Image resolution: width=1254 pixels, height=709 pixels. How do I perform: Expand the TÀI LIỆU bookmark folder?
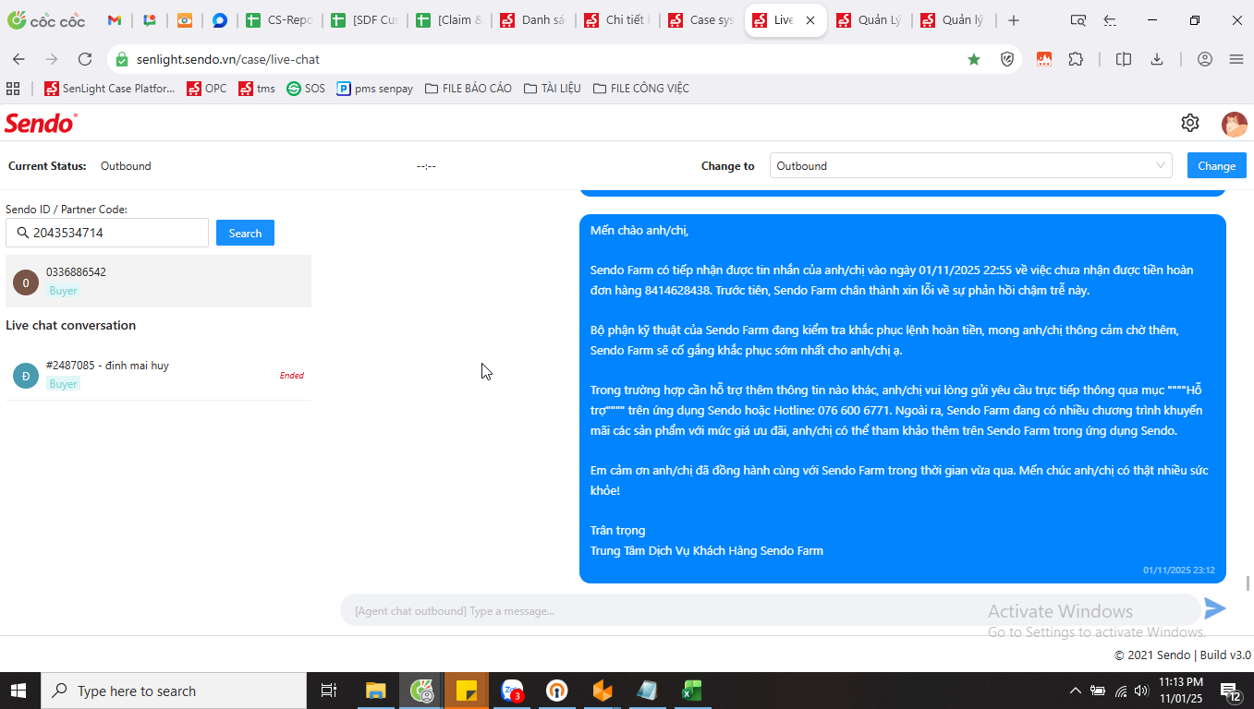(553, 89)
